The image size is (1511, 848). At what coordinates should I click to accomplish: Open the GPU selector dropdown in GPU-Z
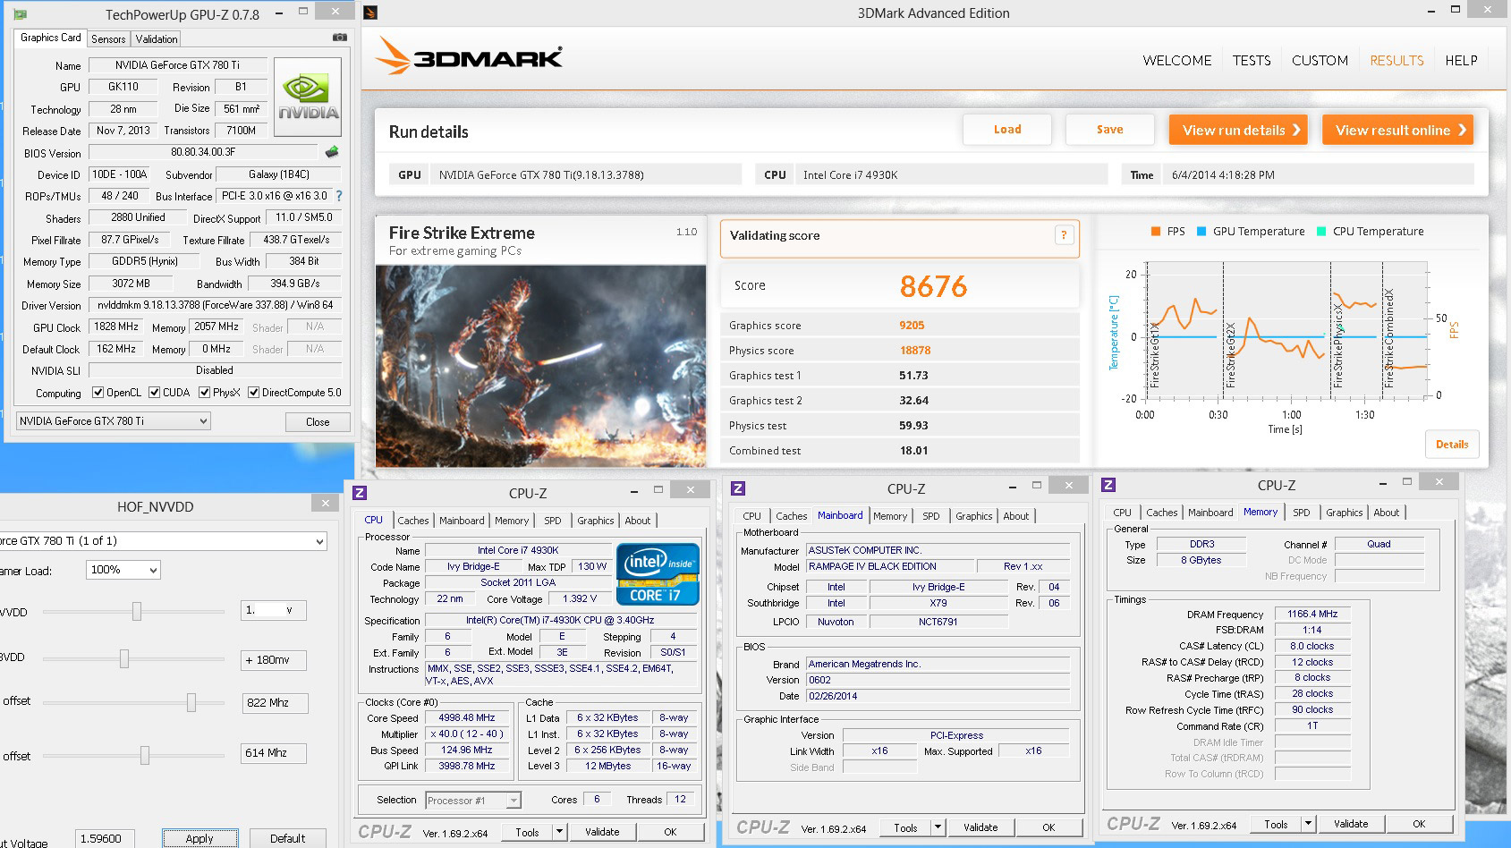(x=114, y=421)
